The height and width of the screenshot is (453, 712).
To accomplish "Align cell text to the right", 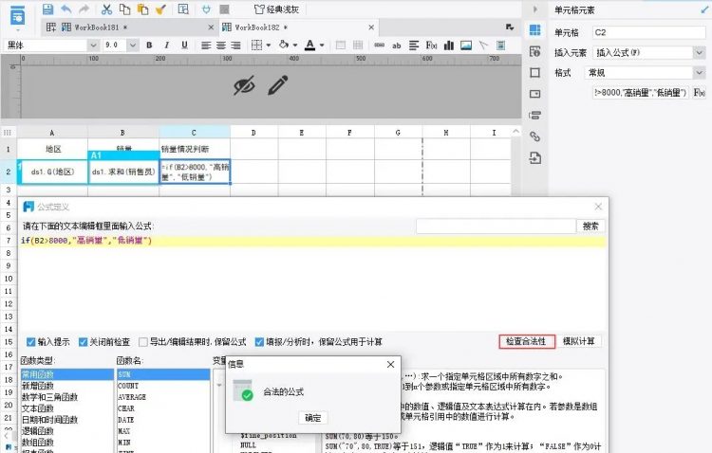I will click(x=235, y=45).
